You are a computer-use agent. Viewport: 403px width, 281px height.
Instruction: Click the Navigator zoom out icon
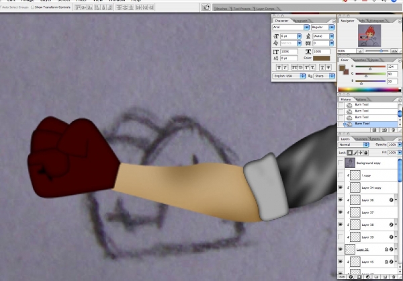[360, 51]
